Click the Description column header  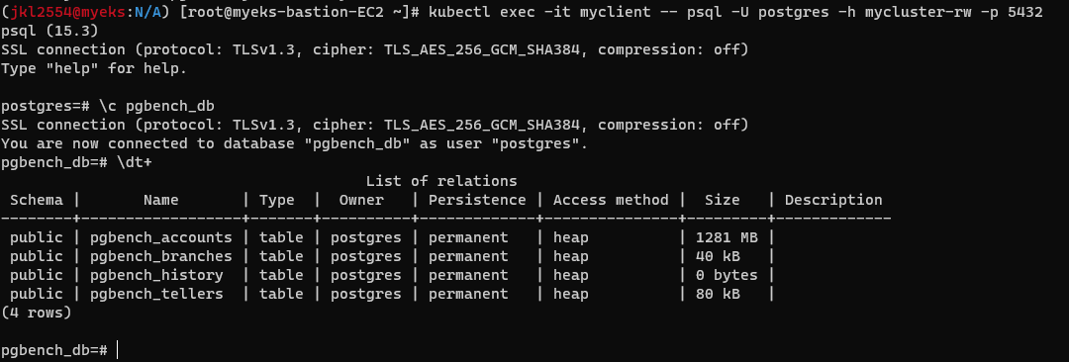pyautogui.click(x=833, y=200)
